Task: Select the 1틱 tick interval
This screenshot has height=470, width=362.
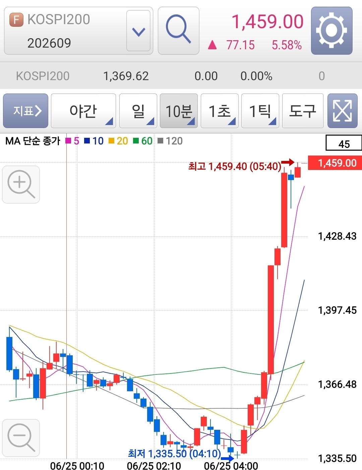Action: (x=260, y=111)
